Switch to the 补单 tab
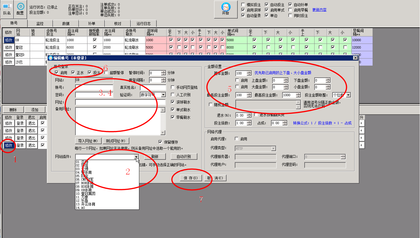This screenshot has height=238, width=420. 92,24
